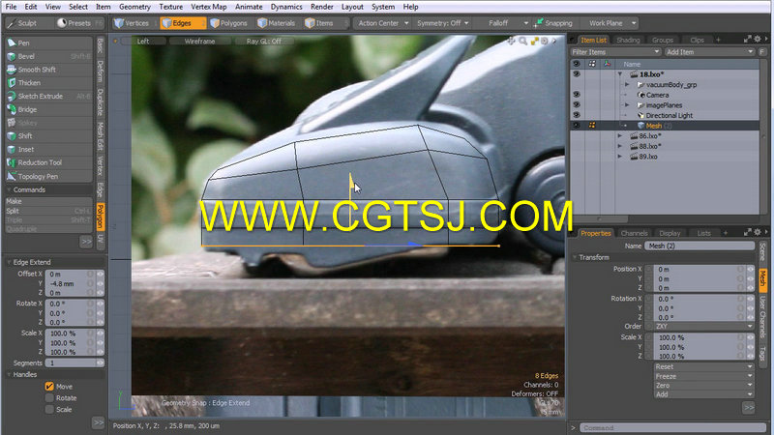Open the Action Center dropdown
Image resolution: width=774 pixels, height=435 pixels.
383,23
